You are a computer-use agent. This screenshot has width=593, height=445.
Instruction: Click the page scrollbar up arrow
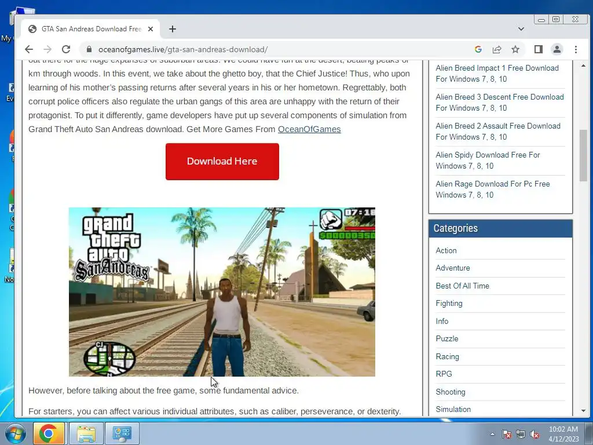[x=583, y=66]
